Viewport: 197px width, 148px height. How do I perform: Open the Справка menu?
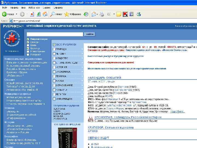pyautogui.click(x=58, y=8)
